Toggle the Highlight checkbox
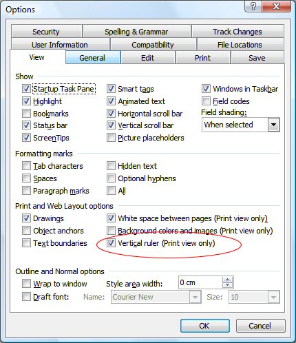 tap(26, 101)
